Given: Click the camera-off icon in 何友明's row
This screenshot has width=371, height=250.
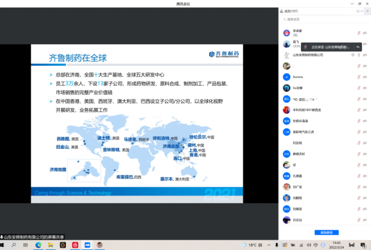Looking at the screenshot, I should point(365,143).
